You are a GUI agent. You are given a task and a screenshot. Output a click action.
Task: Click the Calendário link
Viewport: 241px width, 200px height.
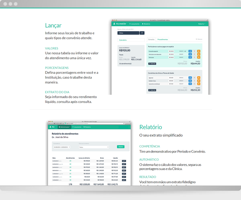pos(123,40)
